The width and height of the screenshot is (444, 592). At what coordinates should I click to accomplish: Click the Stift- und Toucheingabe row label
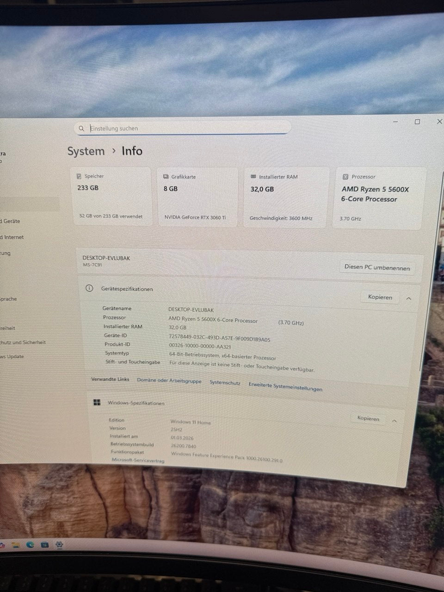point(133,362)
